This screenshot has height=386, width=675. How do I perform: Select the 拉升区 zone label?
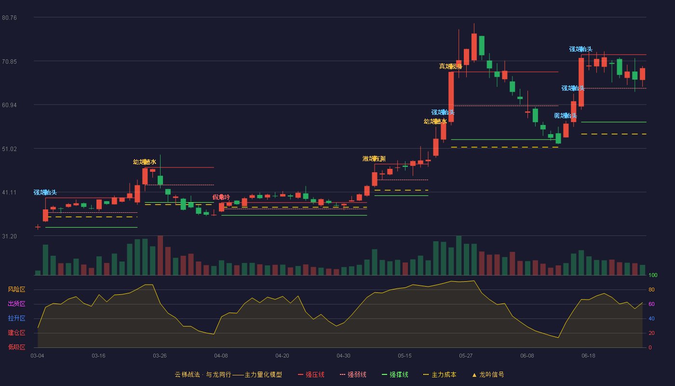pos(16,318)
